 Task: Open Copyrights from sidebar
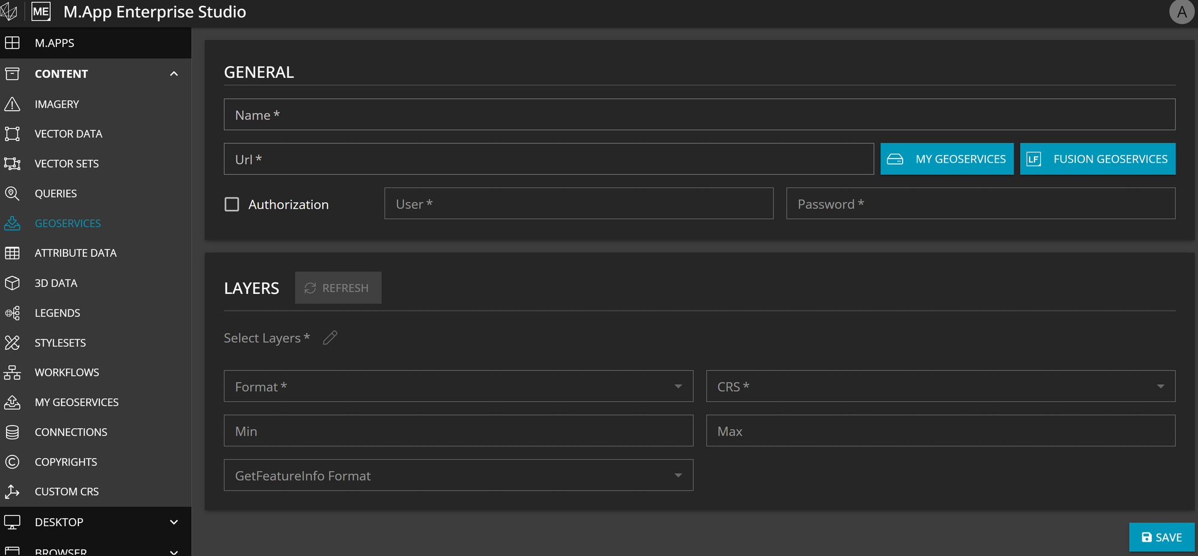point(96,461)
